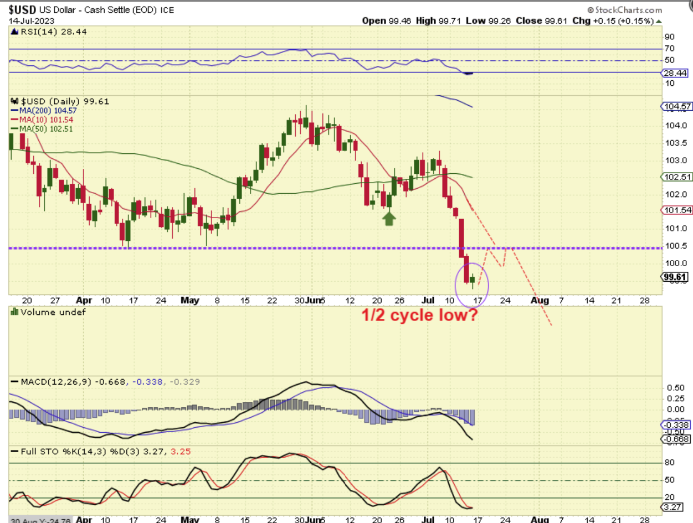
Task: Click the 70 level on RSI axis
Action: [670, 49]
